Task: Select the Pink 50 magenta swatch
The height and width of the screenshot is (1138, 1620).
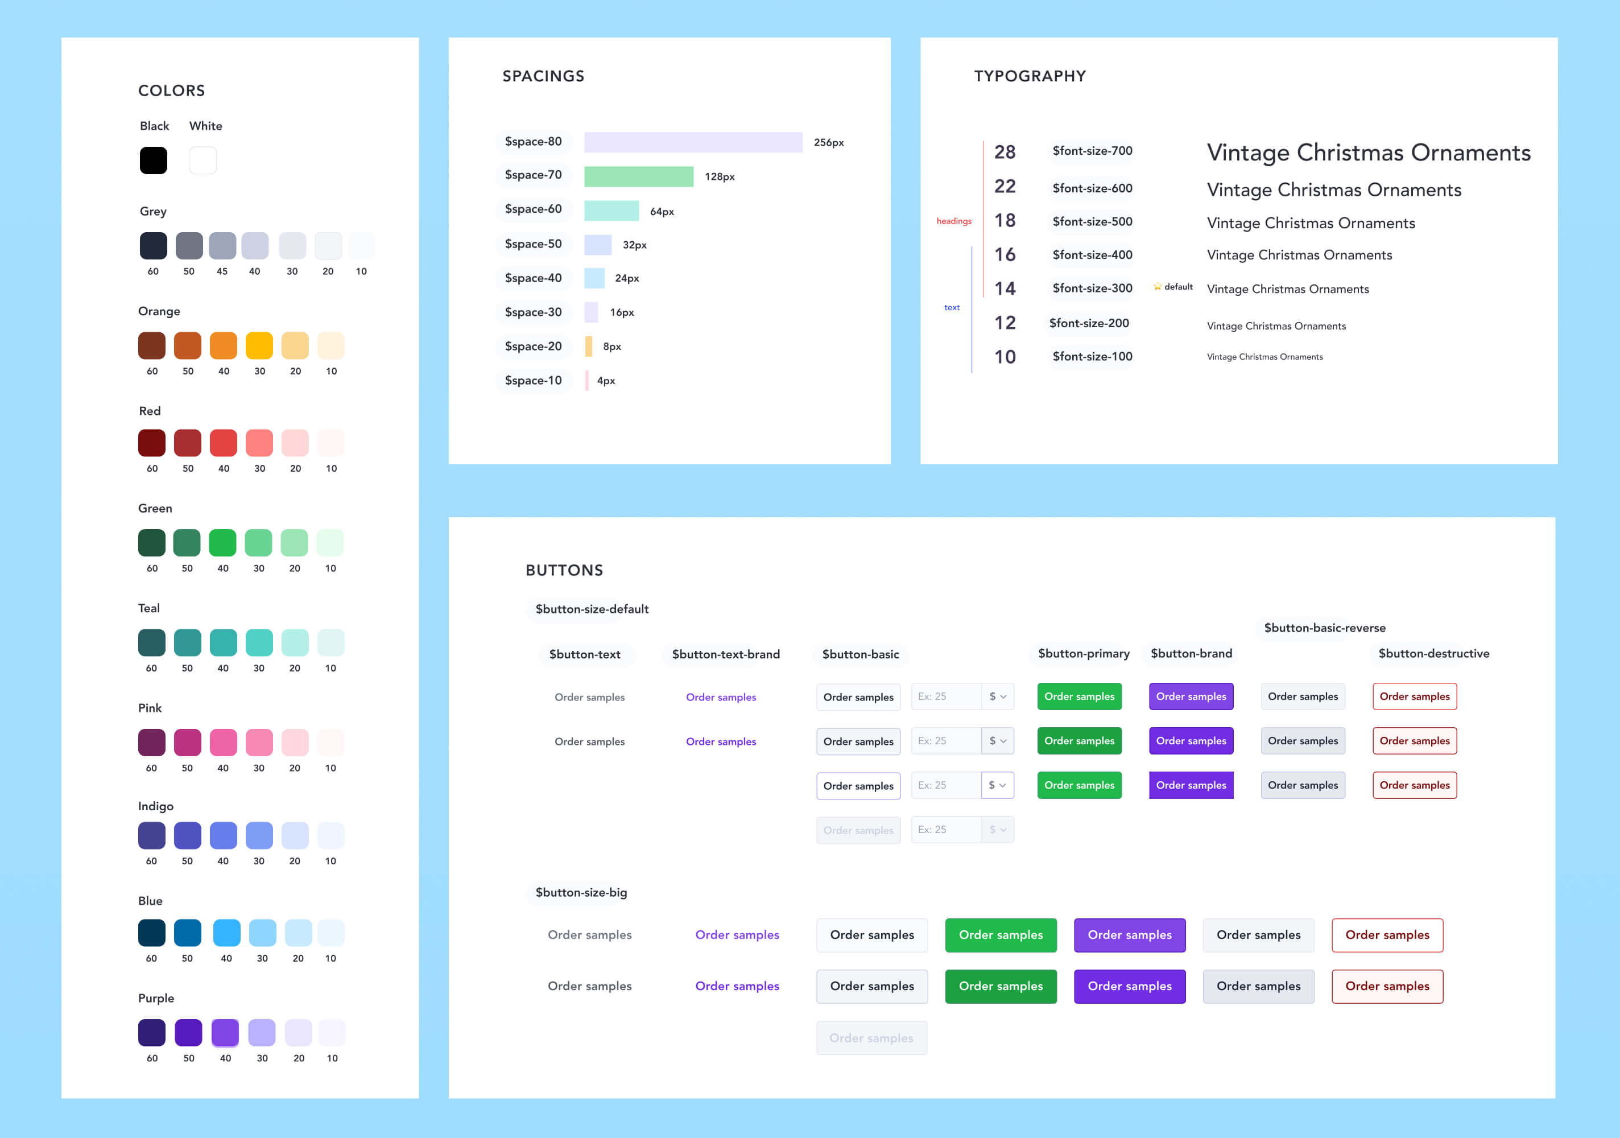Action: (x=187, y=742)
